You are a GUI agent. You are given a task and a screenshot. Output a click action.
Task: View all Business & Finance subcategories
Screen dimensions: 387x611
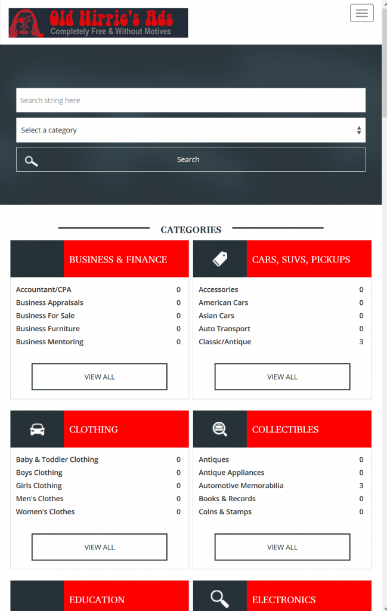[99, 377]
